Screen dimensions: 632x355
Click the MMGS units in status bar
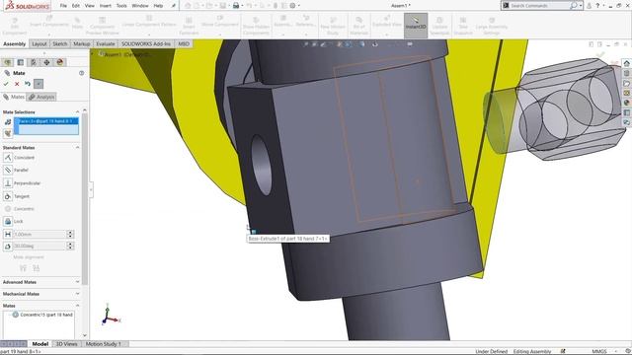point(599,351)
